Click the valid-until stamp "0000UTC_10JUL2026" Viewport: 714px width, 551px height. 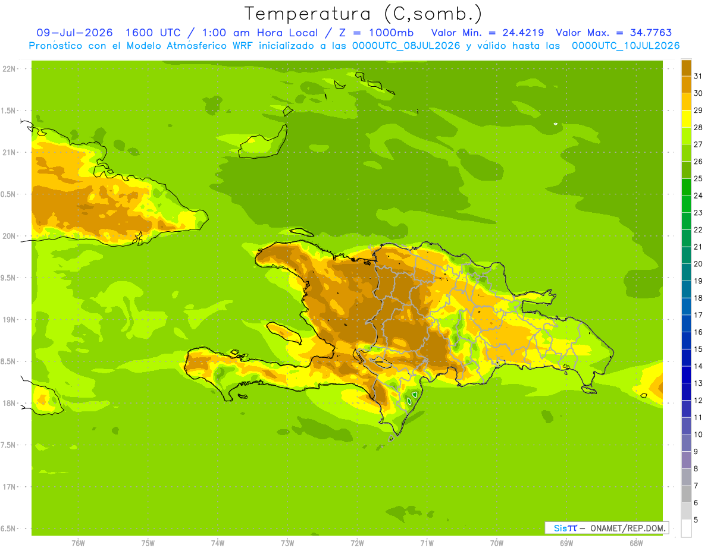[x=625, y=46]
